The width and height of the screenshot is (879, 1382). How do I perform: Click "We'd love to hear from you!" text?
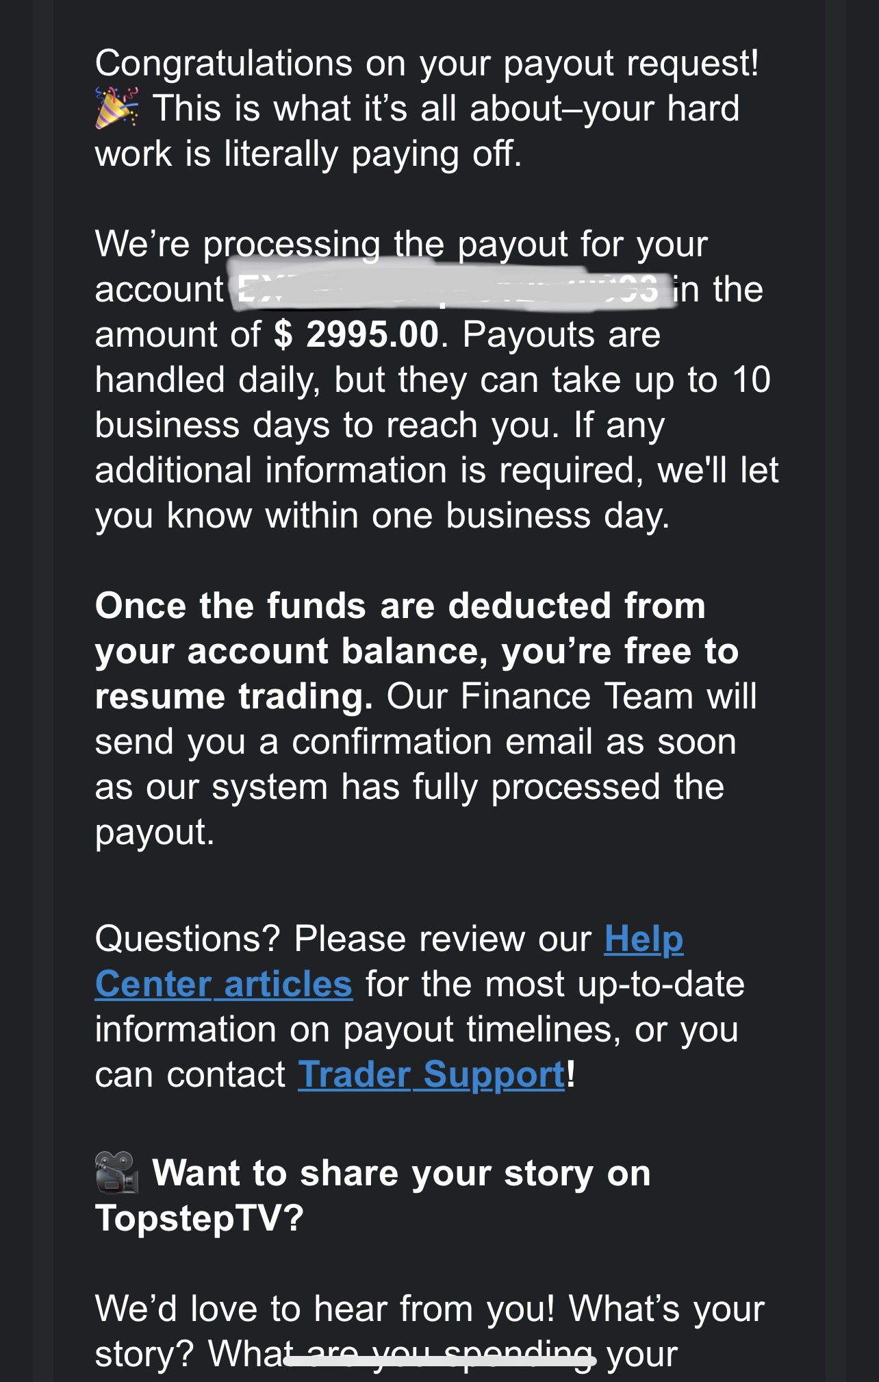pos(324,1308)
